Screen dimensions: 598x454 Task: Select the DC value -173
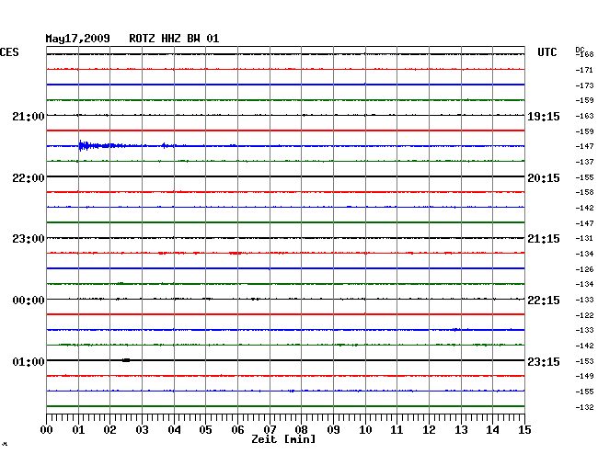[x=584, y=85]
